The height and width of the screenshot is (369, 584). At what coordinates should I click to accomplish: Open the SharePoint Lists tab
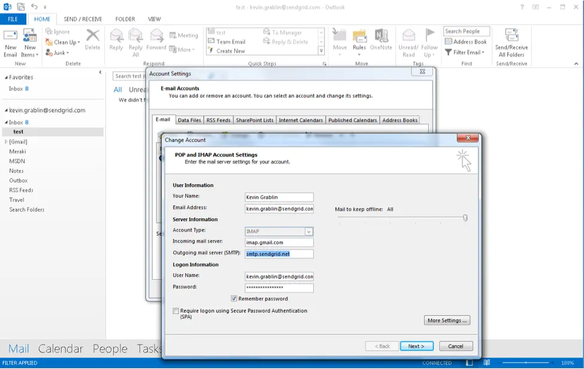[255, 120]
